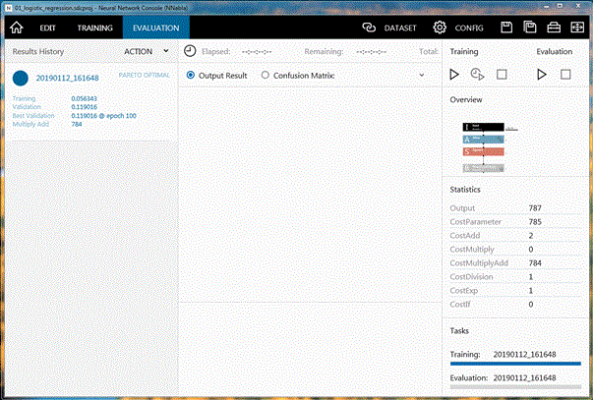Switch to the EDIT tab
Image resolution: width=593 pixels, height=400 pixels.
[x=47, y=28]
